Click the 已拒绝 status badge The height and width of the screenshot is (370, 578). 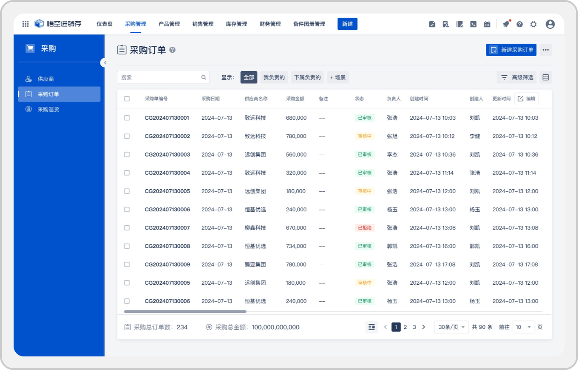pyautogui.click(x=365, y=228)
